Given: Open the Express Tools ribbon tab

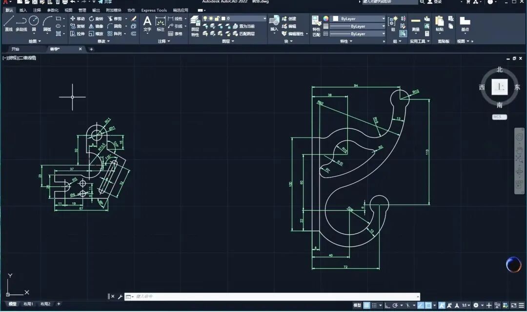Looking at the screenshot, I should pyautogui.click(x=154, y=10).
